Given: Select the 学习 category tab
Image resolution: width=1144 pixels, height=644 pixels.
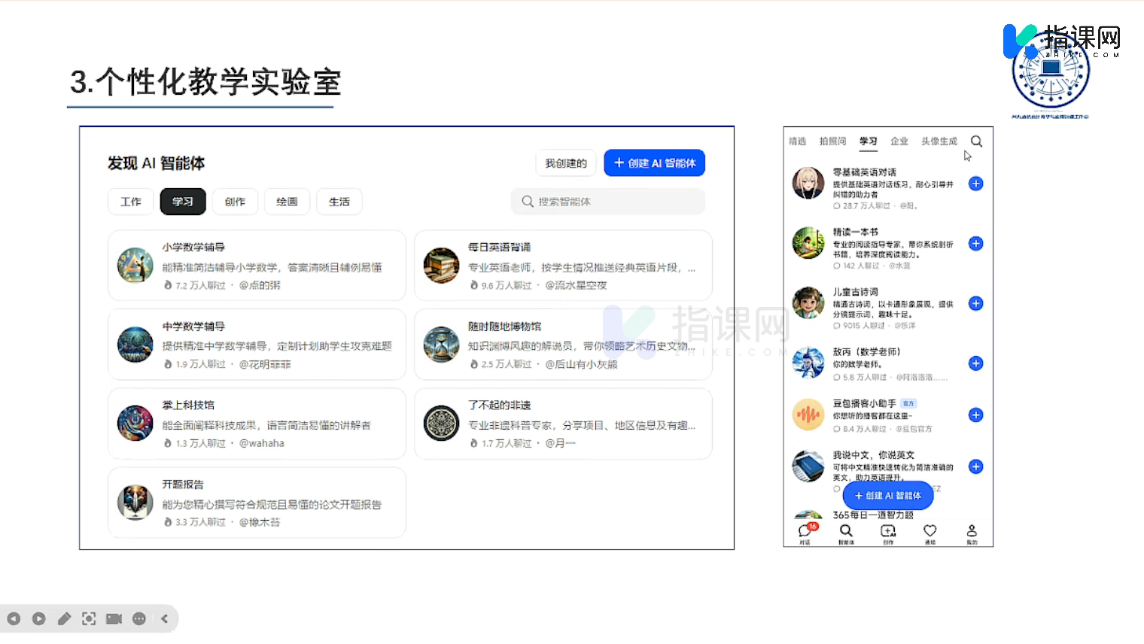Looking at the screenshot, I should pyautogui.click(x=183, y=202).
